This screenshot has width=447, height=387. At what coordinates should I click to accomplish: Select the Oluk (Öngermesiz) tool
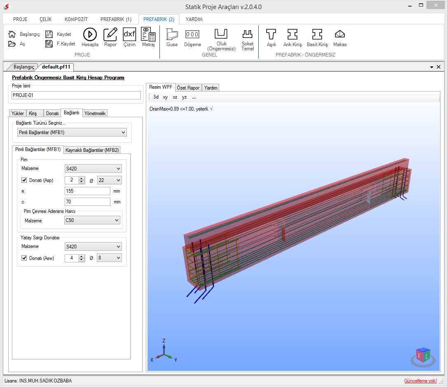click(221, 33)
